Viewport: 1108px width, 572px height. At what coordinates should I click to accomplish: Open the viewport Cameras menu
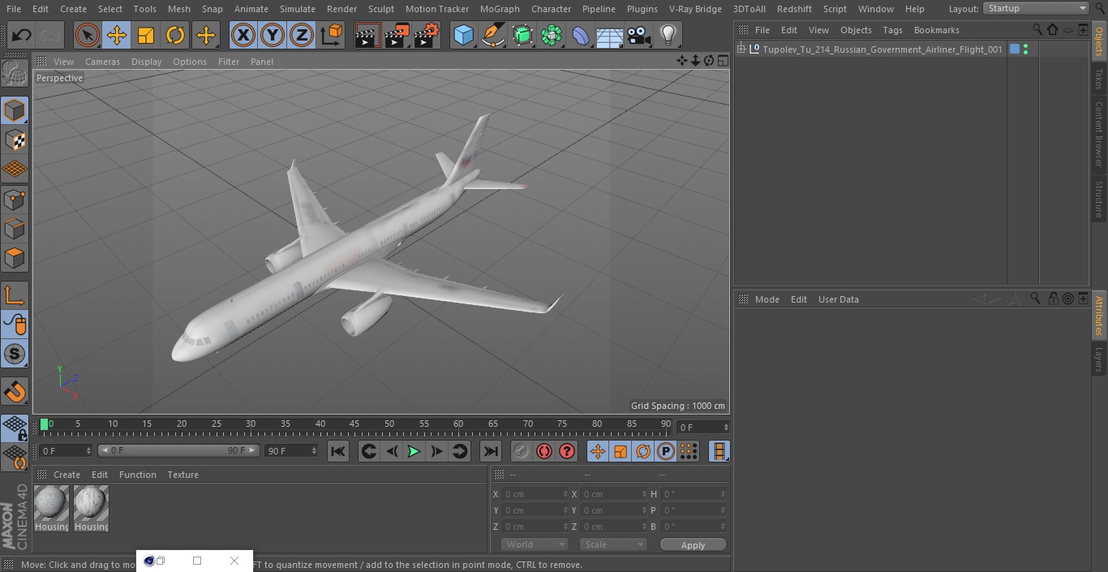[102, 62]
